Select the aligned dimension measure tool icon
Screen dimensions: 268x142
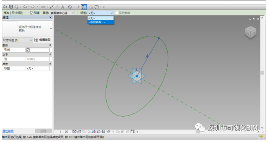pos(52,7)
